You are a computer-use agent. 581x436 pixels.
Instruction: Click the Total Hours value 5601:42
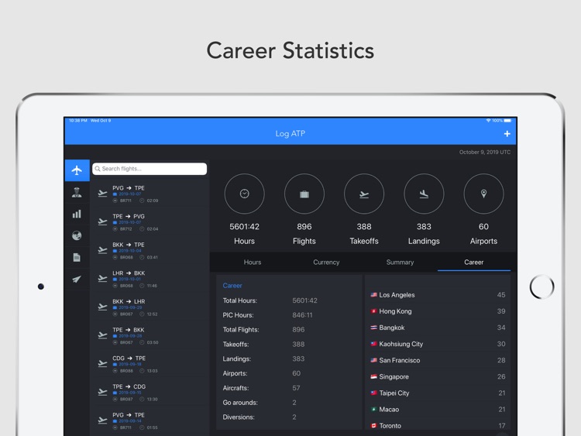304,300
